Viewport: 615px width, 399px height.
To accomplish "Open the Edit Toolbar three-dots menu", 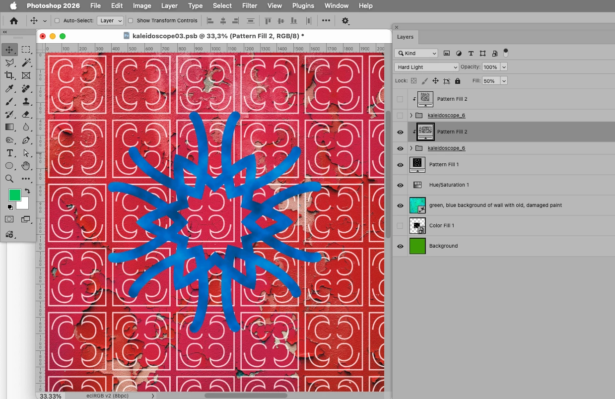I will pyautogui.click(x=26, y=179).
